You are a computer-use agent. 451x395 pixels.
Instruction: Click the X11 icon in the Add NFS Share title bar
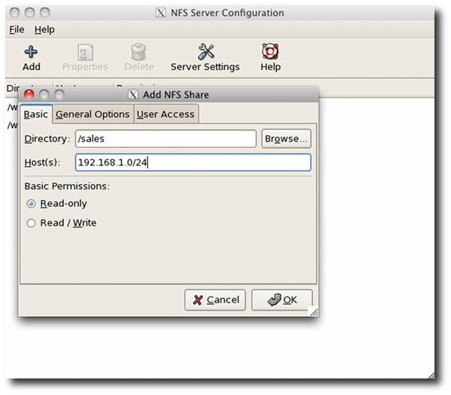click(x=133, y=95)
